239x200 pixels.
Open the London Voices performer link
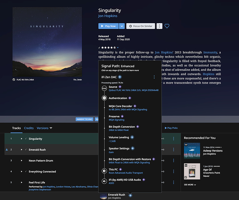[63, 187]
